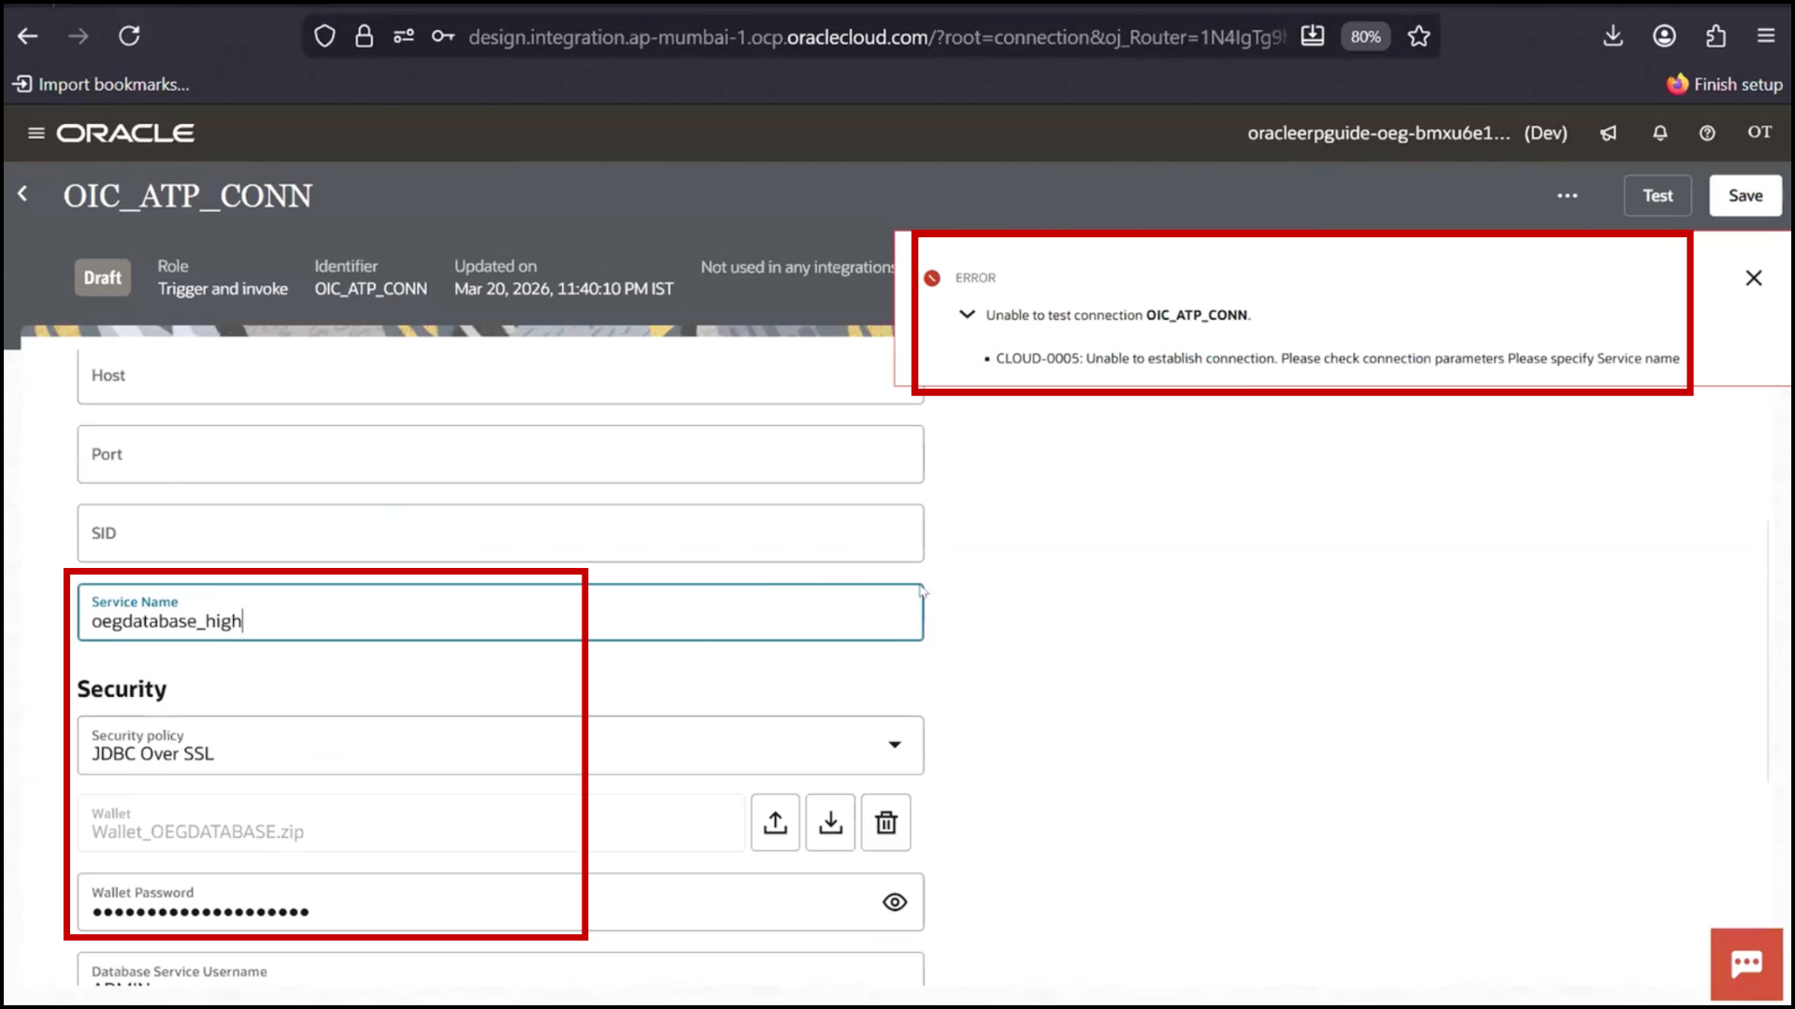Click the Wallet_OEGDATABASE.zip field
Image resolution: width=1795 pixels, height=1009 pixels.
[x=411, y=823]
